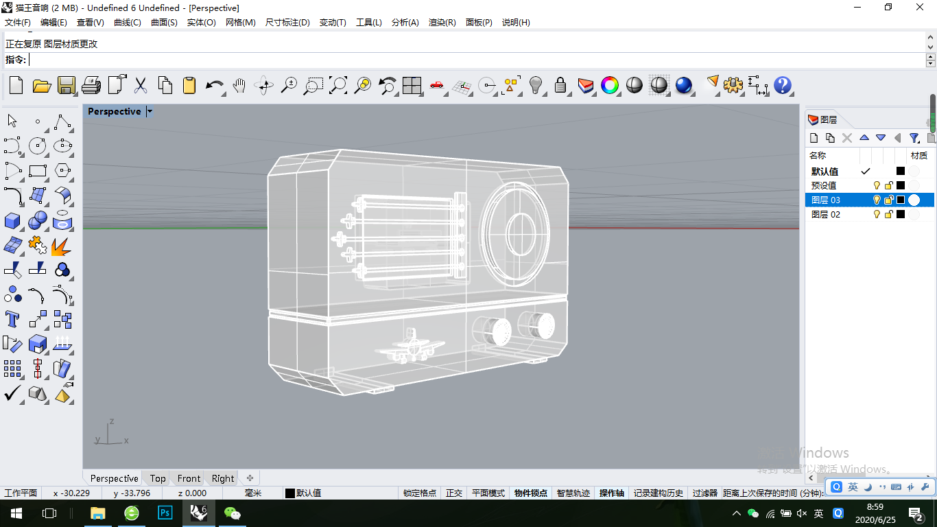Click the Lock objects padlock icon
This screenshot has width=937, height=527.
pos(560,85)
